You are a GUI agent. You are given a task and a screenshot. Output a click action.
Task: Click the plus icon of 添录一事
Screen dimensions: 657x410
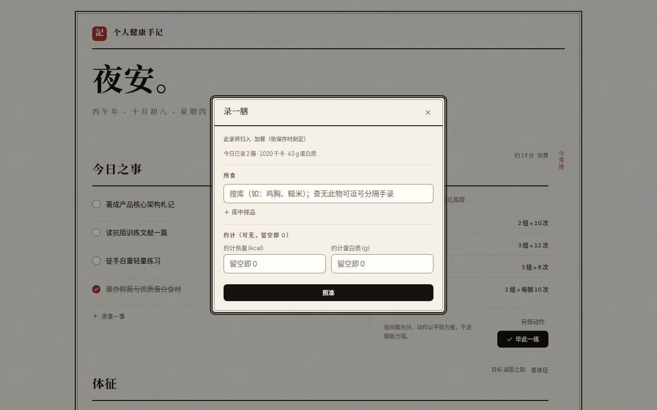pos(95,316)
